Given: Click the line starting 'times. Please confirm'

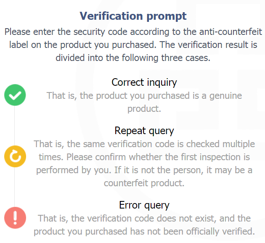Looking at the screenshot, I should [x=144, y=157].
